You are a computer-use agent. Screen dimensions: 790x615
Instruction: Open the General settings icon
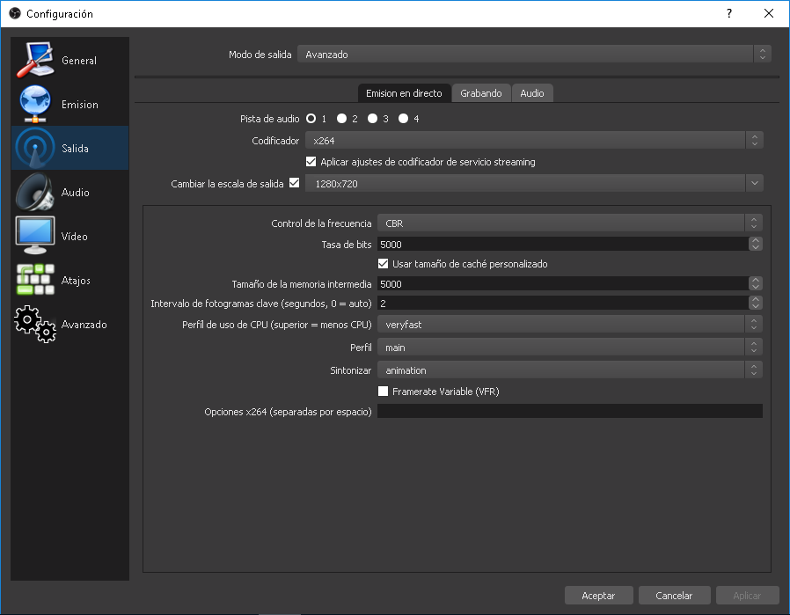pyautogui.click(x=35, y=60)
